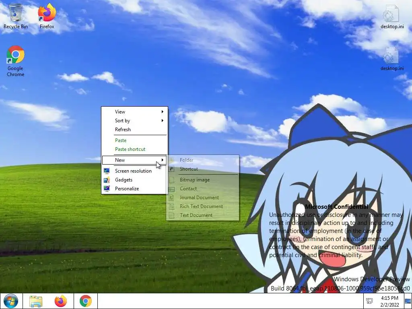412x309 pixels.
Task: Open the Recycle Bin desktop icon
Action: pyautogui.click(x=16, y=16)
